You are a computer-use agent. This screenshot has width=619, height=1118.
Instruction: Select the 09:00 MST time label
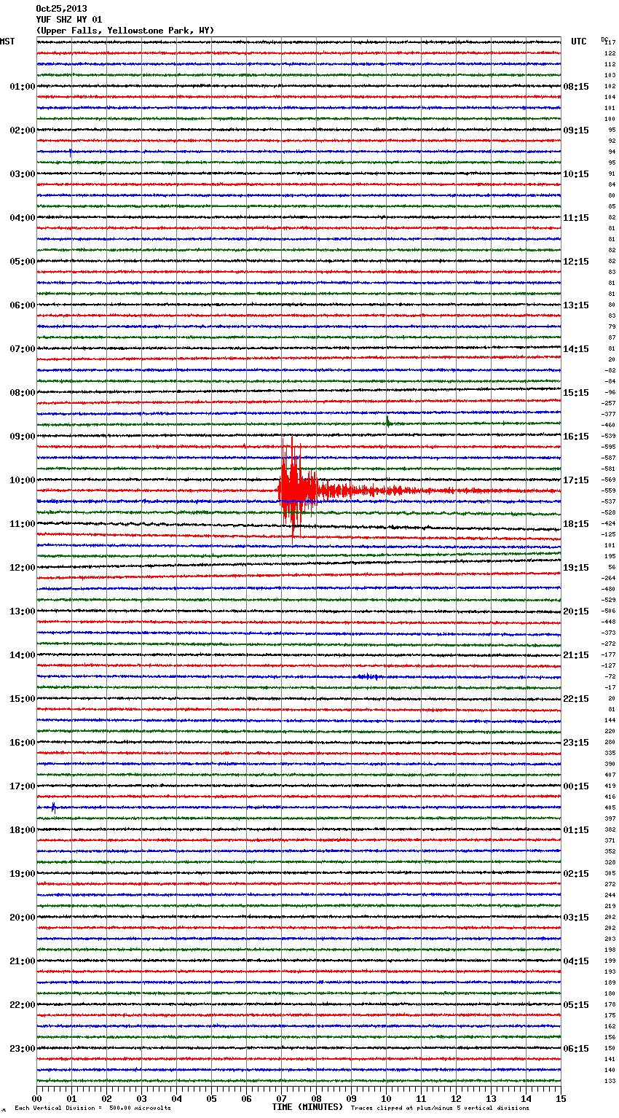[x=23, y=437]
